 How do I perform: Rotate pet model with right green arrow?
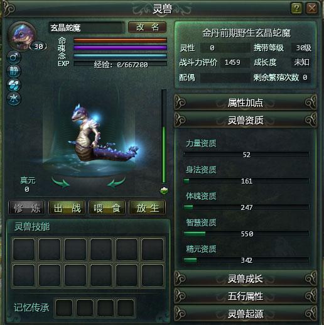pyautogui.click(x=116, y=182)
